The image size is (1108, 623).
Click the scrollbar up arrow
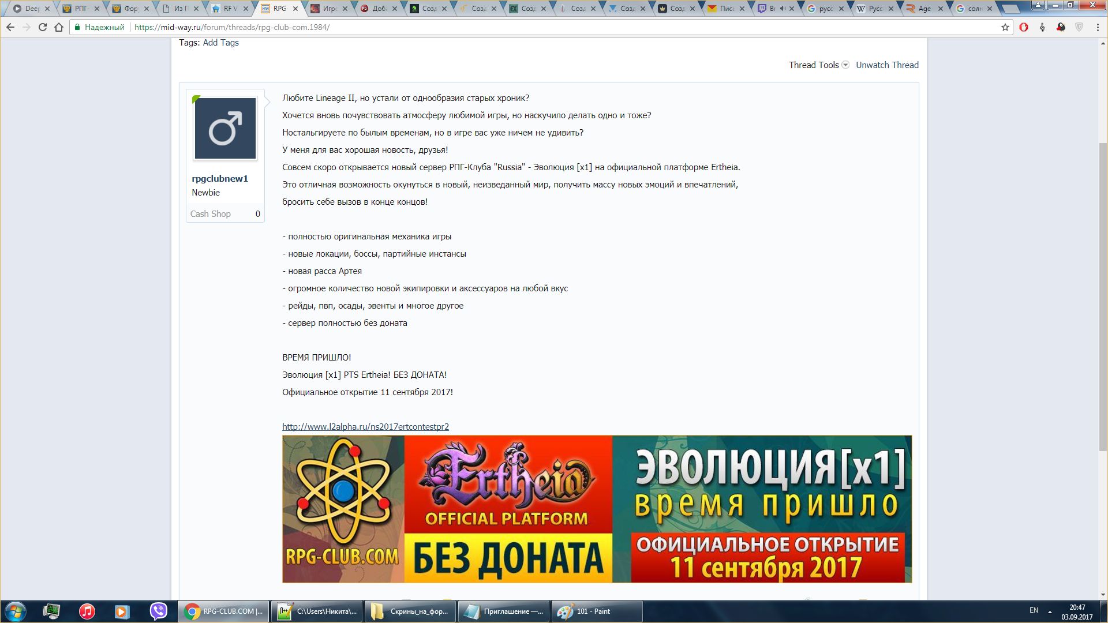point(1103,43)
